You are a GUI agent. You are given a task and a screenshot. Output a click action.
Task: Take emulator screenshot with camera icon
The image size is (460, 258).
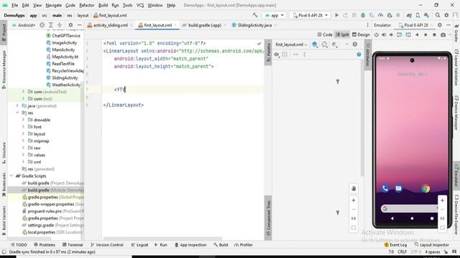(443, 35)
